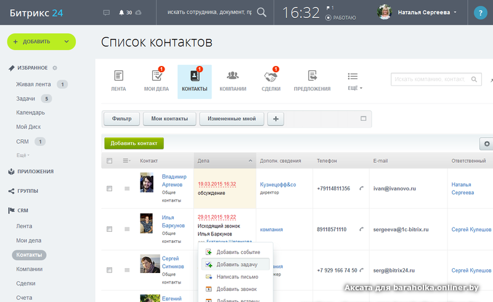This screenshot has height=302, width=493.
Task: Open Мой Диск in sidebar
Action: coord(28,127)
